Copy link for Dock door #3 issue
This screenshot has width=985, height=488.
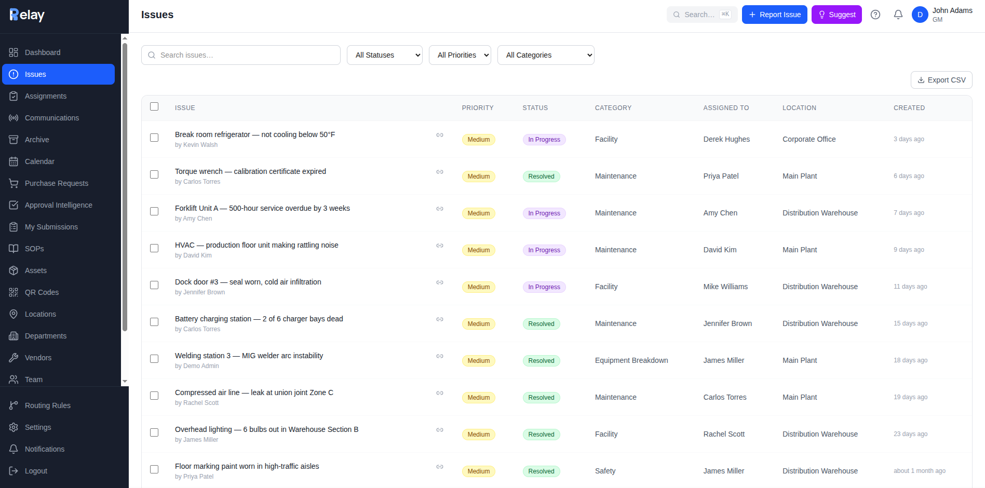pos(440,282)
